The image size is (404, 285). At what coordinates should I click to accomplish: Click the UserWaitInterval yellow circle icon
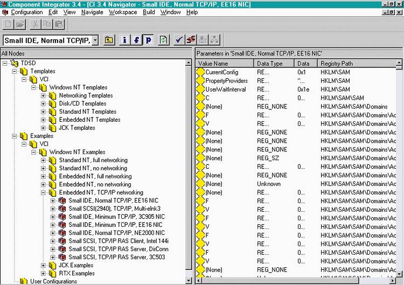click(x=200, y=89)
